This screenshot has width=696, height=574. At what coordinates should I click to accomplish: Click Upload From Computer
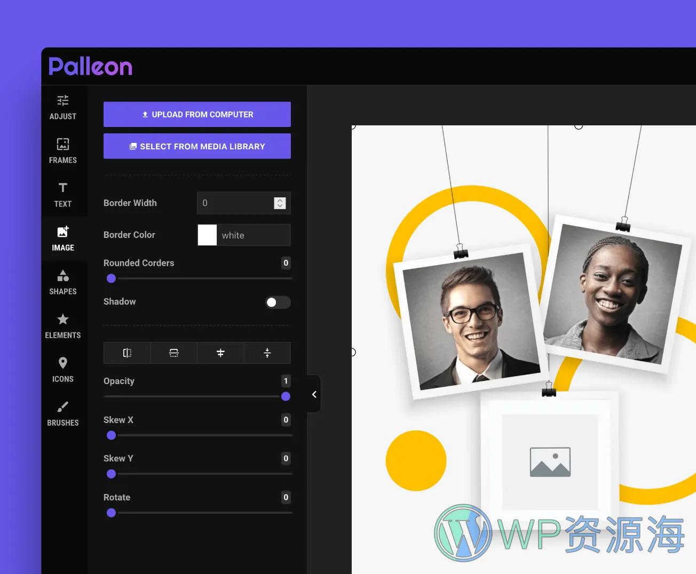(x=196, y=114)
